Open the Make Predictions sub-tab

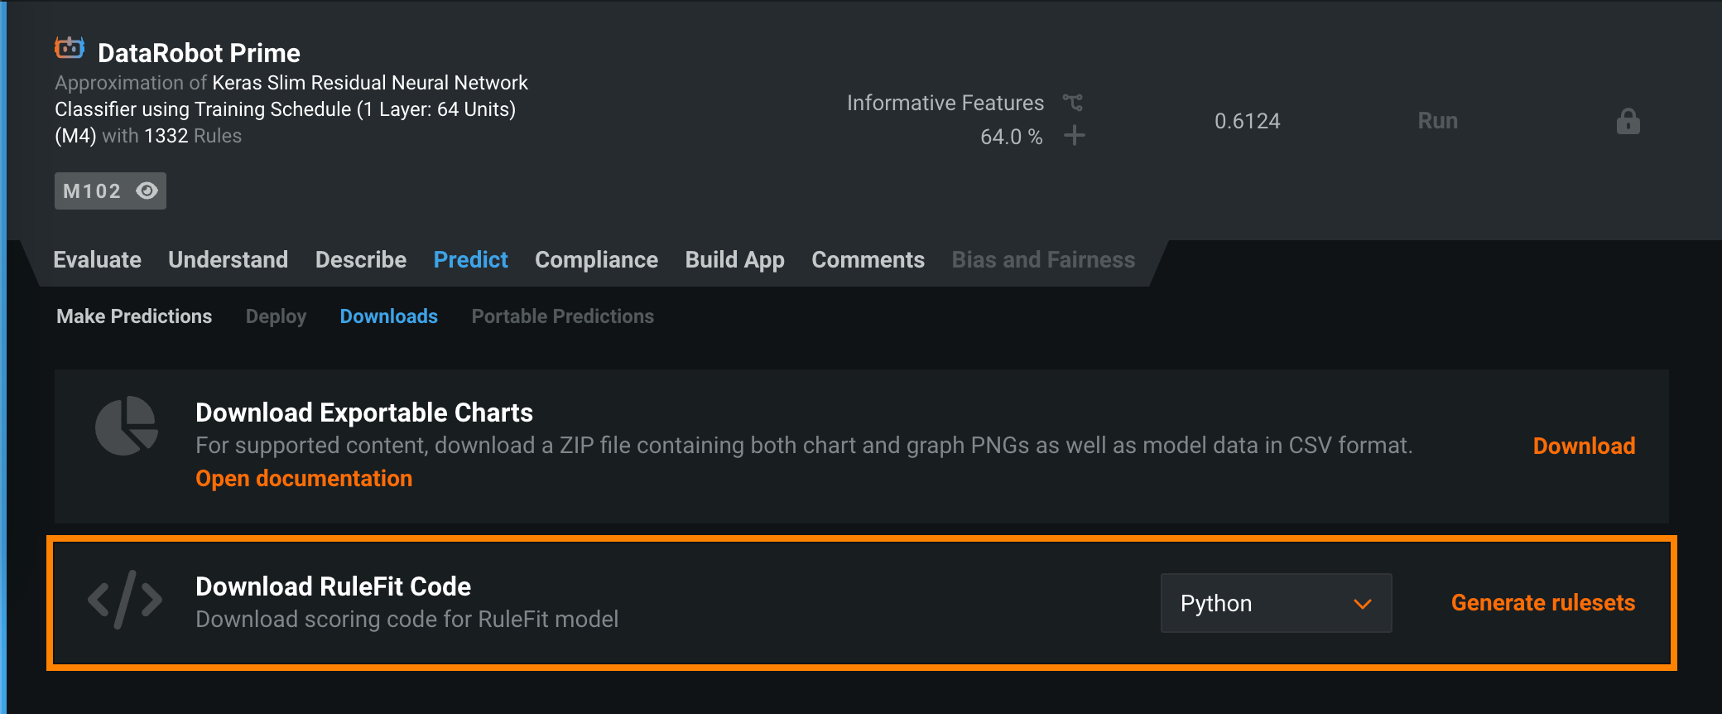tap(134, 316)
